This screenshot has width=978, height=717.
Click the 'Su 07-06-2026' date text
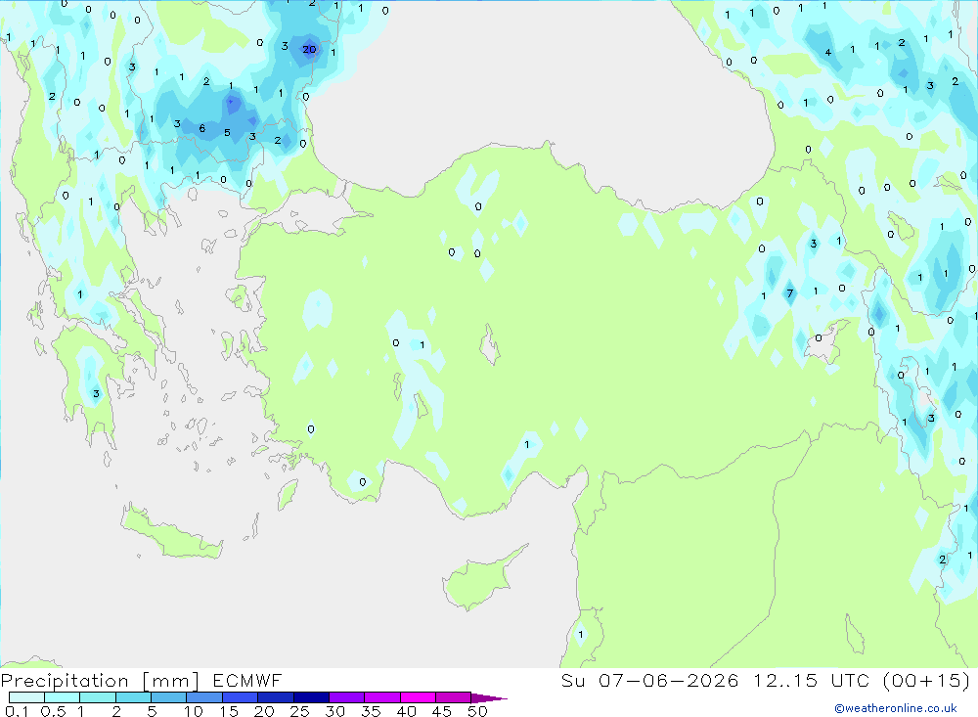(x=650, y=681)
